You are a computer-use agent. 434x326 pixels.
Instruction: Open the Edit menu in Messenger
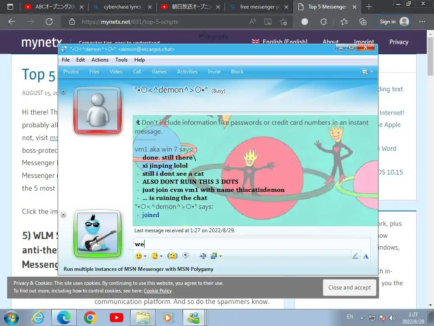(x=81, y=60)
